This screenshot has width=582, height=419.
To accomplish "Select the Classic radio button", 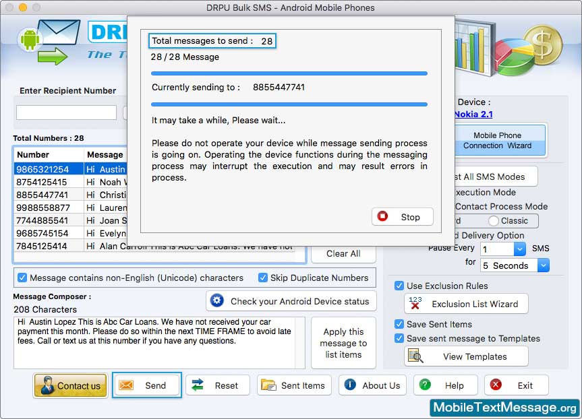I will (493, 221).
